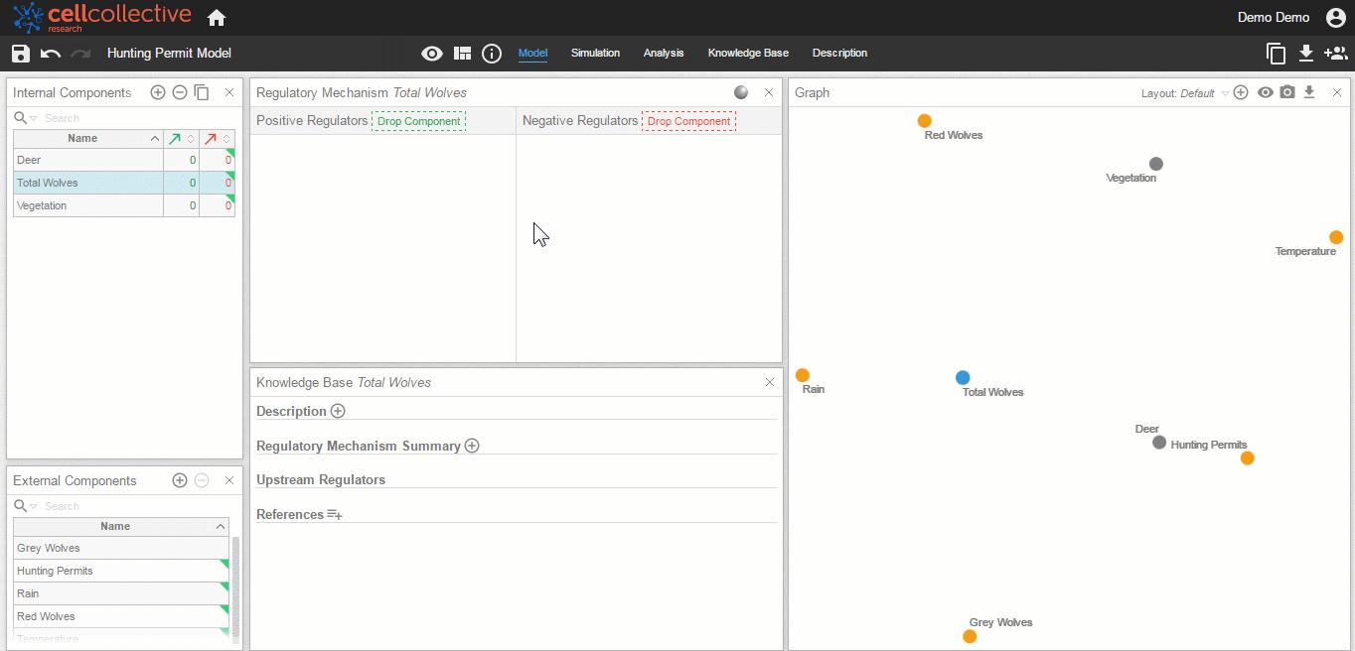Copy the selected internal component
Viewport: 1355px width, 651px height.
coord(202,92)
